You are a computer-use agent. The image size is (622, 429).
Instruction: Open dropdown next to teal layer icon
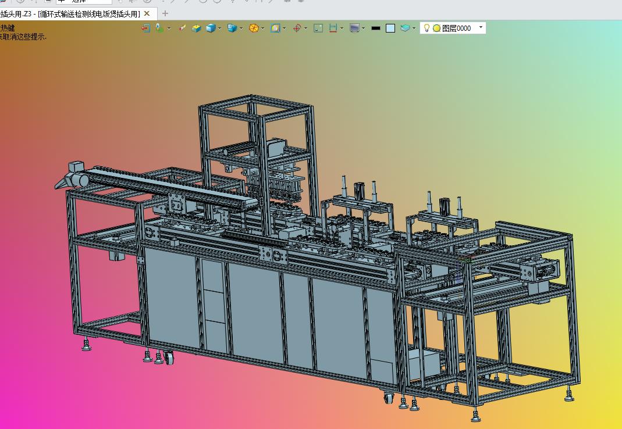pyautogui.click(x=414, y=28)
